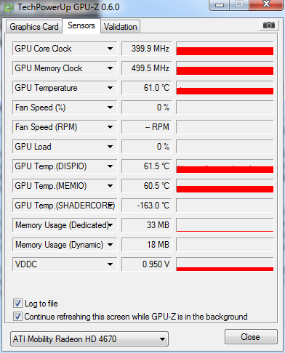The height and width of the screenshot is (353, 285).
Task: Expand the GPU Core Clock dropdown
Action: [110, 49]
